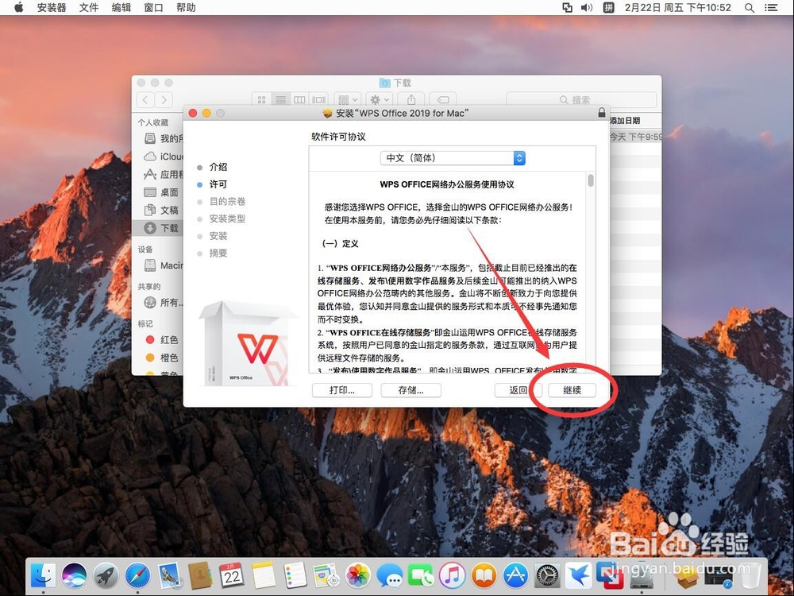
Task: Click the 添加日期 column header in Finder
Action: (x=625, y=121)
